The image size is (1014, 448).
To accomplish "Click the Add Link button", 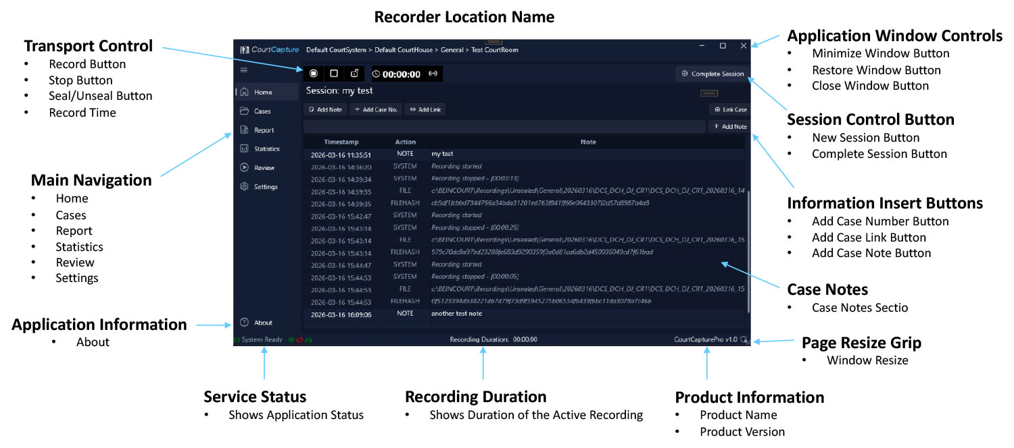I will coord(425,109).
